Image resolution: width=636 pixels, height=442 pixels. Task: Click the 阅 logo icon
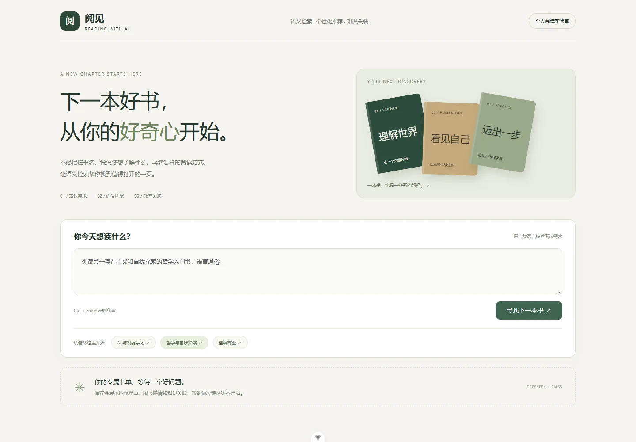(x=70, y=21)
